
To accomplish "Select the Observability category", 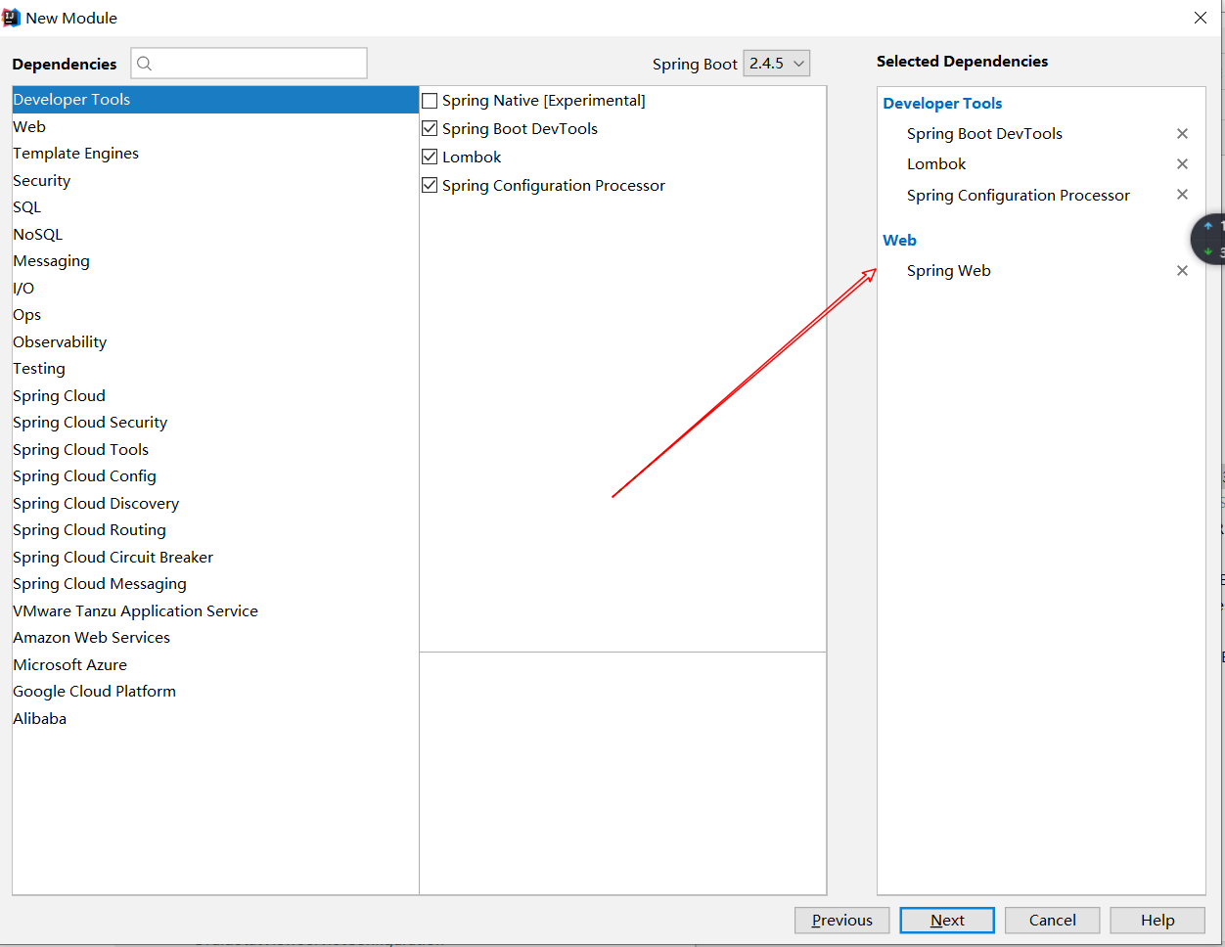I will (x=215, y=342).
